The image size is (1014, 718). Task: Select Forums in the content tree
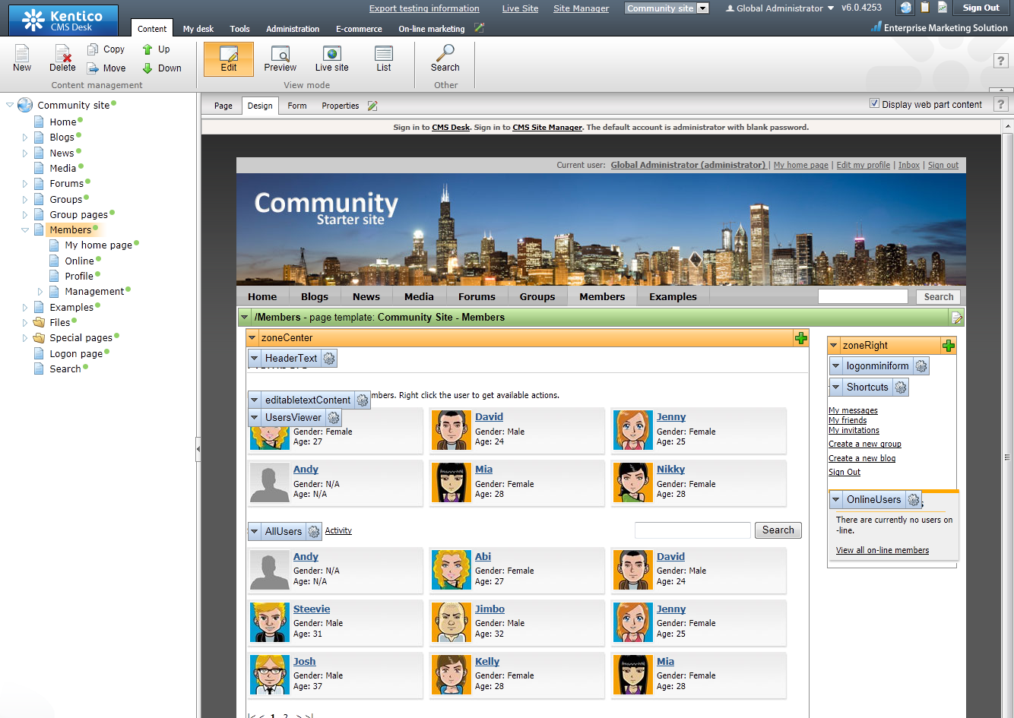pos(66,184)
